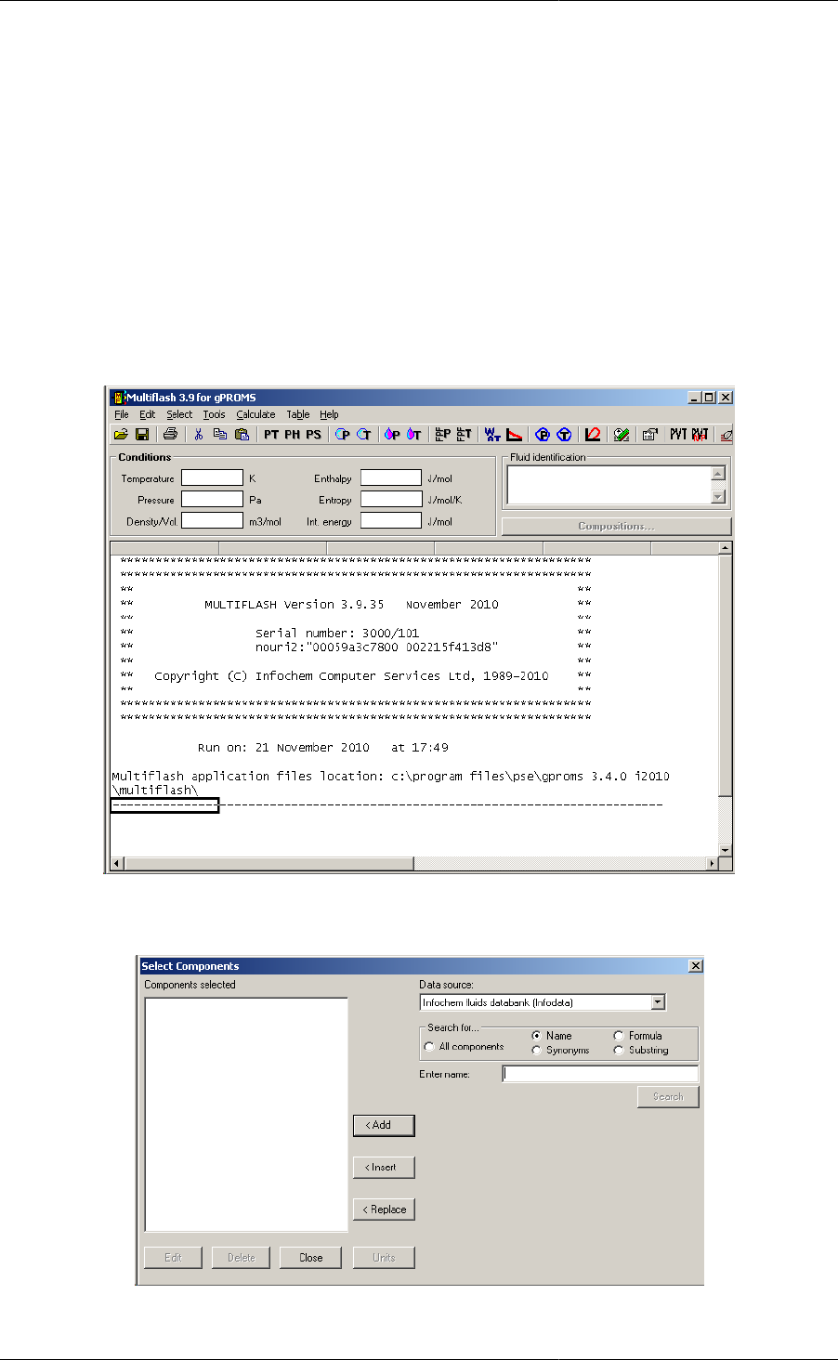Select the All components radio button

(429, 1047)
